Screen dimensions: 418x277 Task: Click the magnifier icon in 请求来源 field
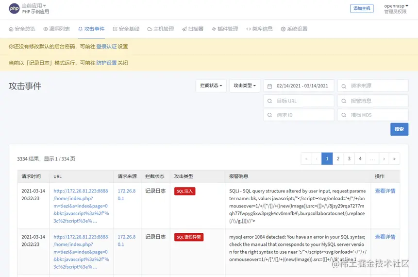pos(344,86)
